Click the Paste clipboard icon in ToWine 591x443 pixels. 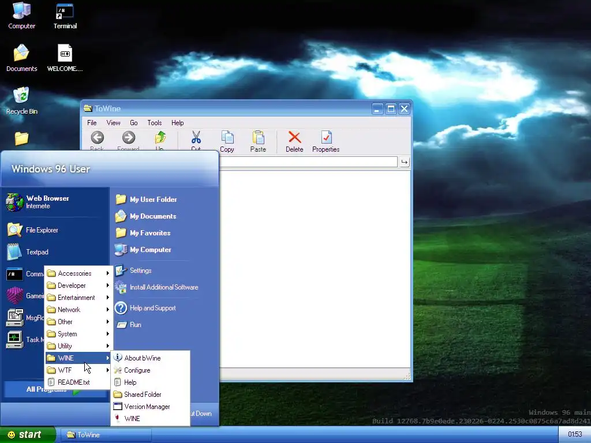coord(258,141)
